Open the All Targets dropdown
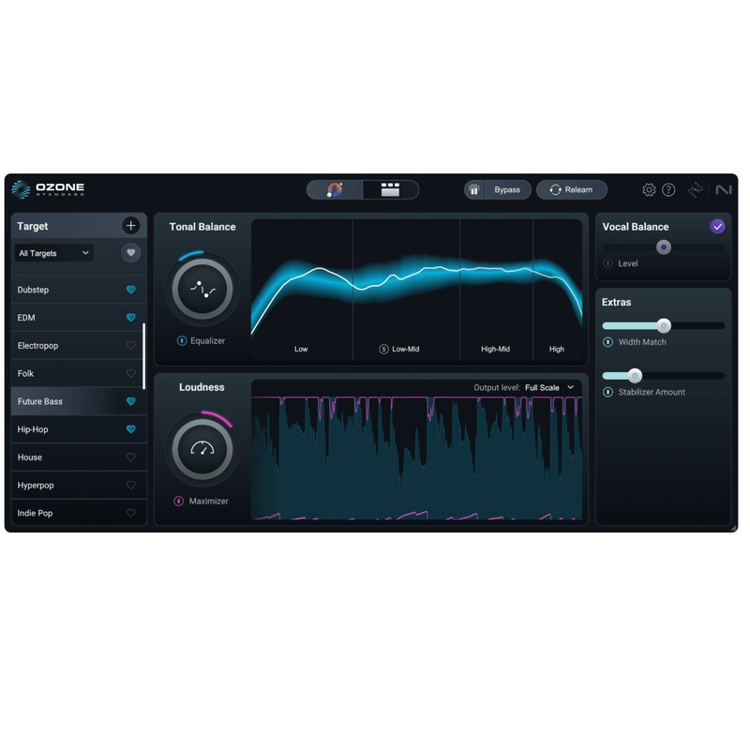Viewport: 750px width, 750px height. [x=54, y=253]
